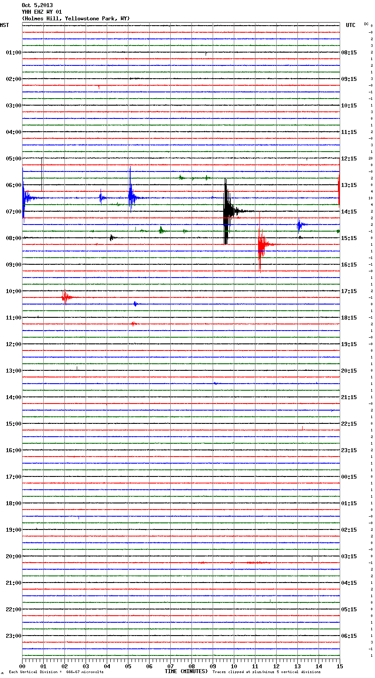Select the 09:00 MST time label
The width and height of the screenshot is (375, 678).
[14, 265]
